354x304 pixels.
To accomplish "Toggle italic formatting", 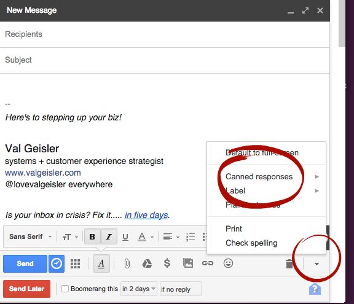I will [x=109, y=237].
